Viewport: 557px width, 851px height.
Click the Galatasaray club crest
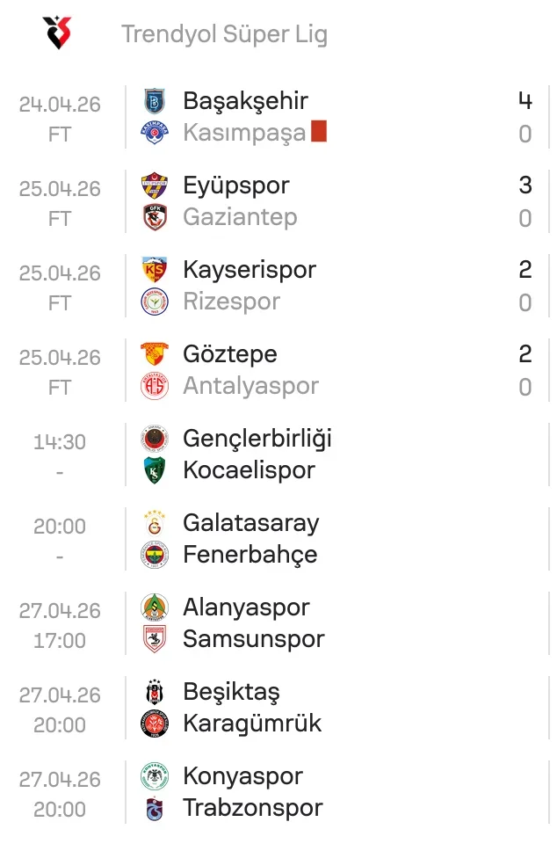pos(155,523)
